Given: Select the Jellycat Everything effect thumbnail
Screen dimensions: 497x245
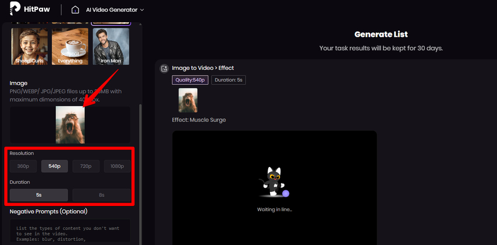Looking at the screenshot, I should pos(70,47).
